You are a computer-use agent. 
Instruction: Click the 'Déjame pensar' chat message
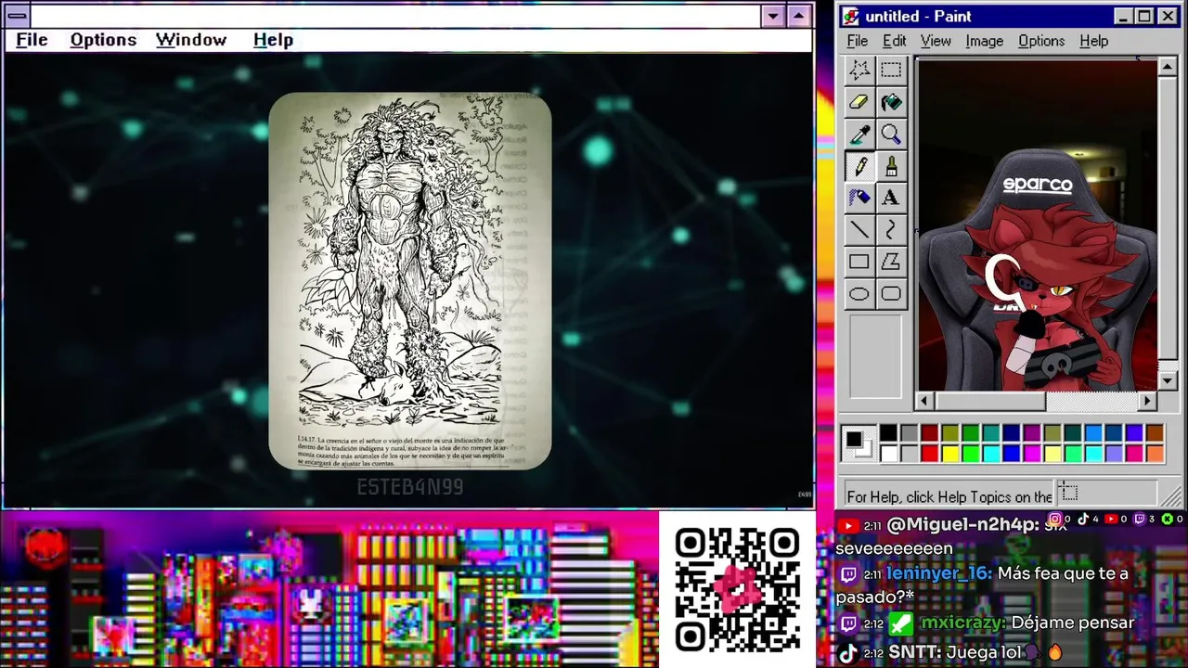pyautogui.click(x=1073, y=623)
